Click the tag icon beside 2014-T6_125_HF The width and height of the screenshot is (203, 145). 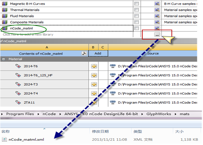tap(18, 75)
